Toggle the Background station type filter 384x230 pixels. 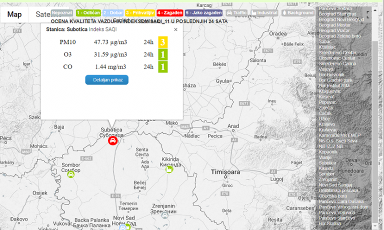tap(298, 12)
